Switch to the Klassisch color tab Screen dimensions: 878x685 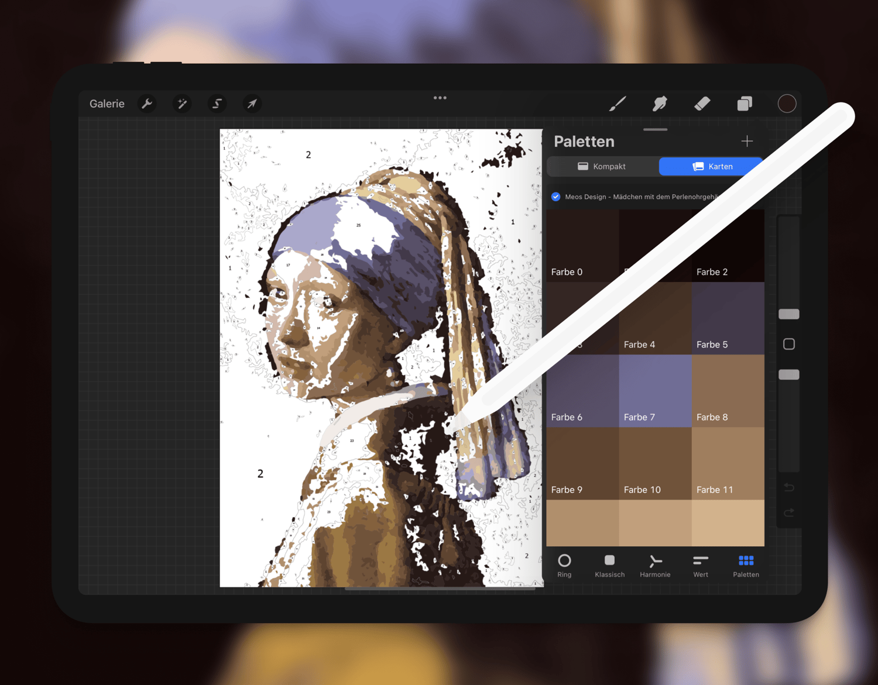tap(609, 566)
